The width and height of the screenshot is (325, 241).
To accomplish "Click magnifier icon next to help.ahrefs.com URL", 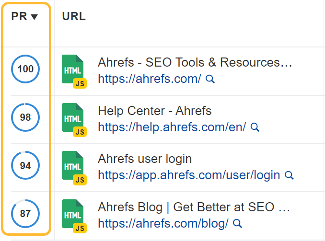I will (255, 127).
